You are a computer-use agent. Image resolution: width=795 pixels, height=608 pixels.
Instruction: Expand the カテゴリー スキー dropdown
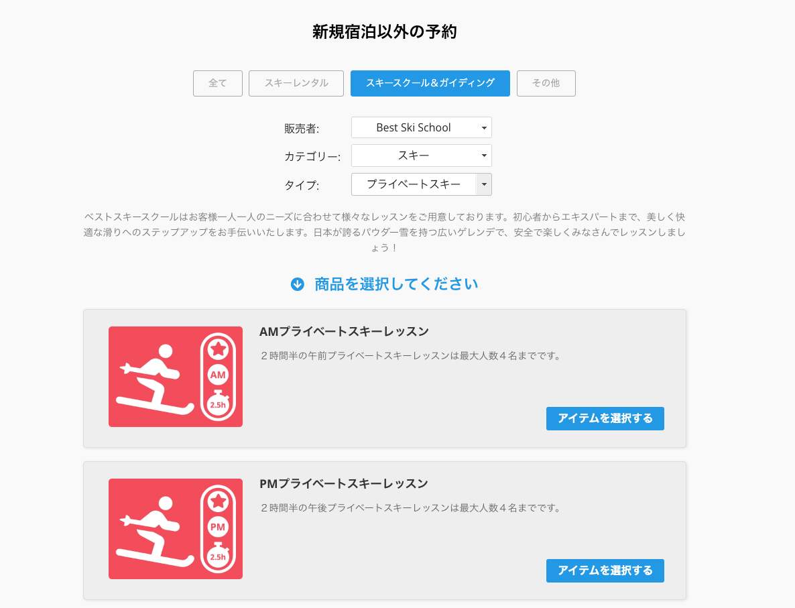[x=422, y=156]
